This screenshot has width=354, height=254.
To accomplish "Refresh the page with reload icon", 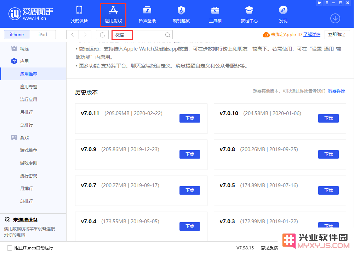I will (102, 35).
